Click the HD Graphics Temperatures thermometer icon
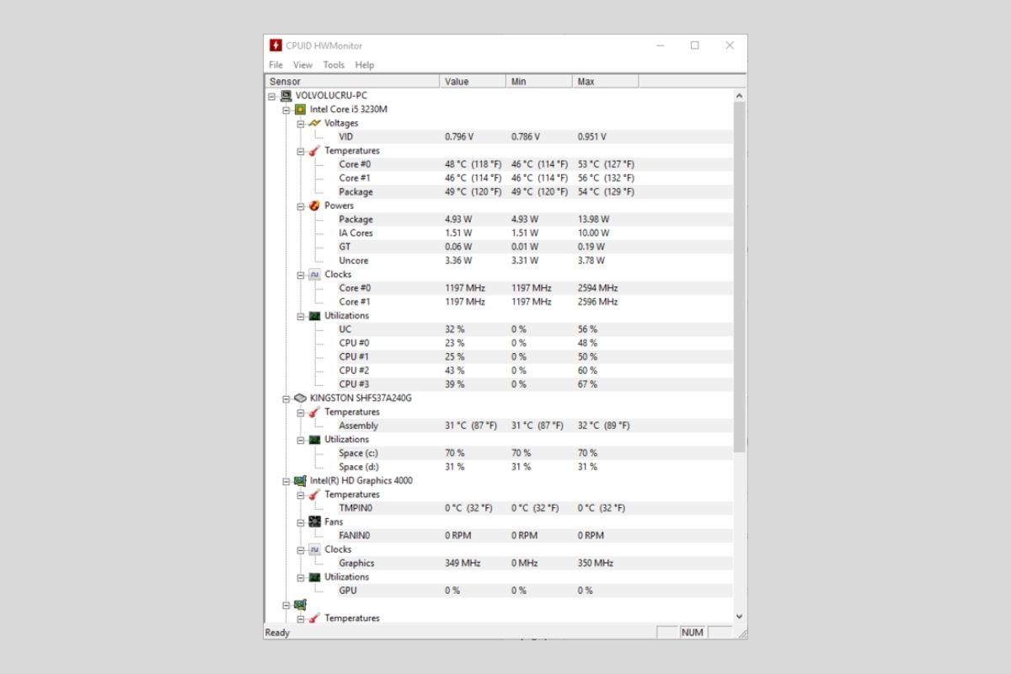The image size is (1011, 674). tap(314, 495)
